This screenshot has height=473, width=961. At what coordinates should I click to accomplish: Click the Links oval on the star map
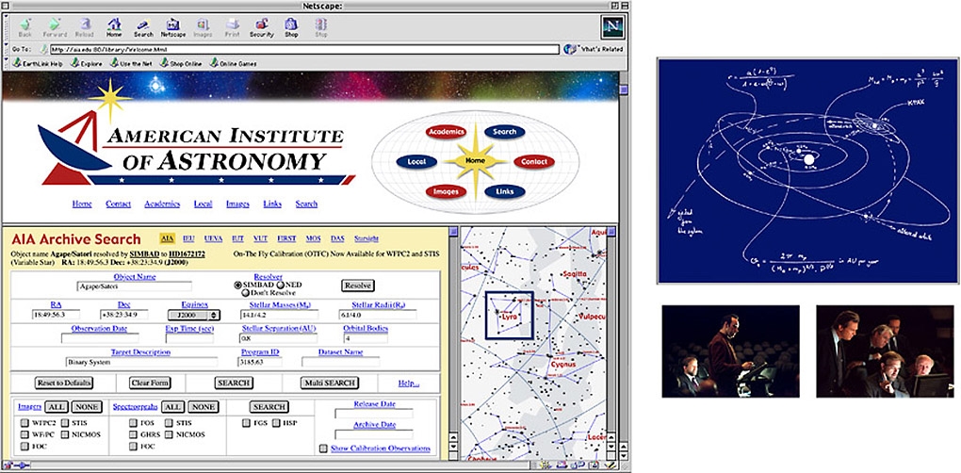tap(504, 192)
